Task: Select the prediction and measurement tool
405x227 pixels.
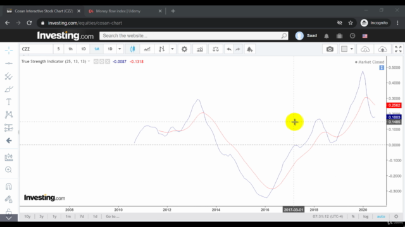Action: point(9,127)
